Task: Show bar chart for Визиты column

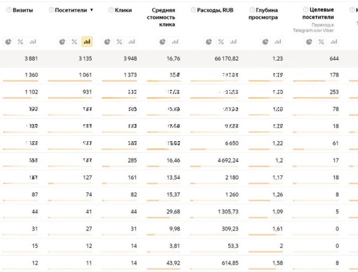Action: 33,42
